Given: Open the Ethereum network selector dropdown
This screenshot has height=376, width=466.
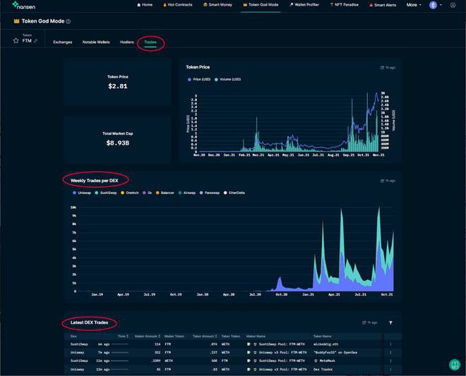Looking at the screenshot, I should click(436, 5).
